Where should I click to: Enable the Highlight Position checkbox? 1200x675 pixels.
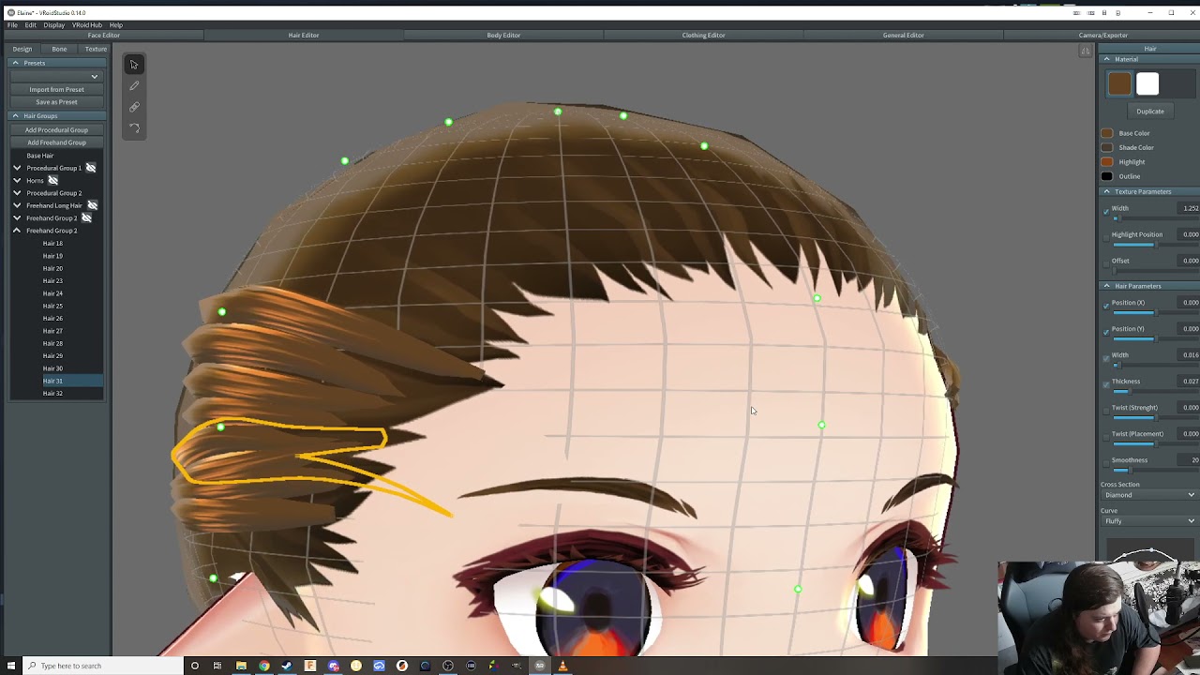(x=1106, y=237)
